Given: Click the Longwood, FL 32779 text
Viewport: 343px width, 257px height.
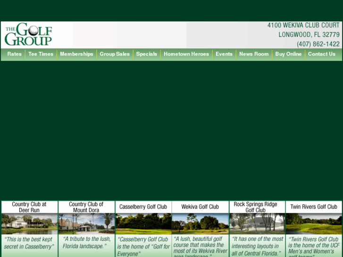Looking at the screenshot, I should click(309, 34).
